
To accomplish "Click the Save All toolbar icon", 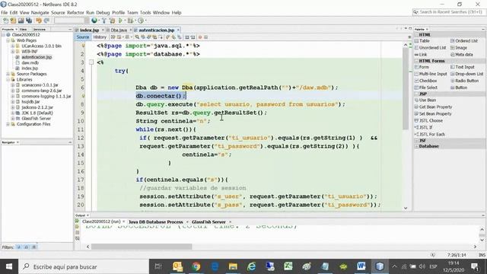I will (x=29, y=21).
